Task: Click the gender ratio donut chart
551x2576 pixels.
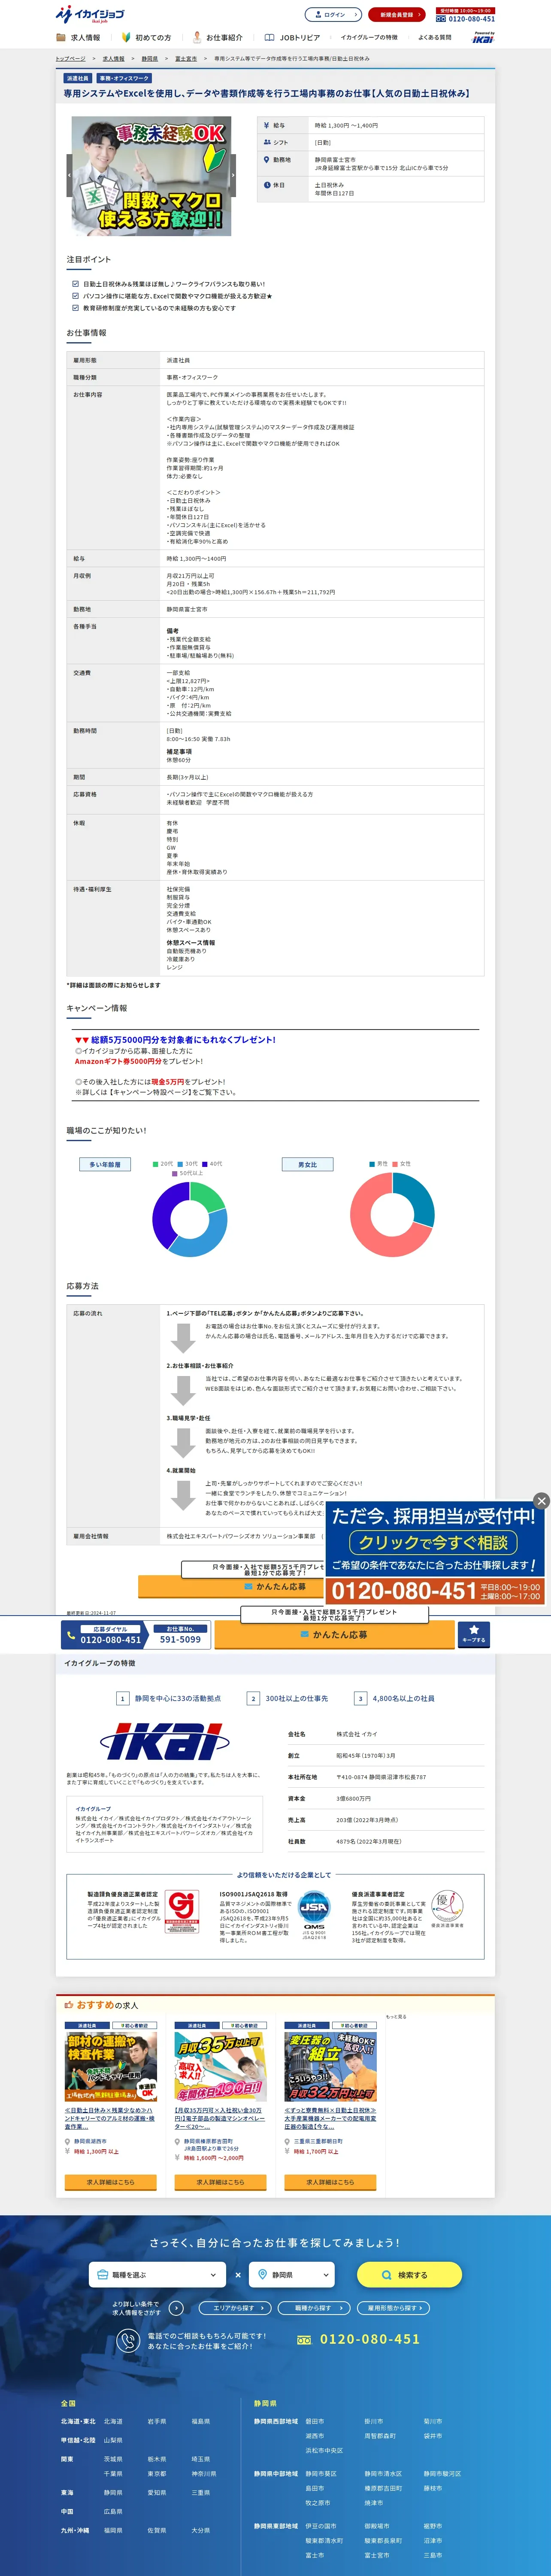Action: coord(392,1214)
